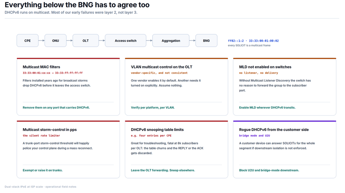Click the Multicast storm-control in pps heading
Screen dimensions: 345x193
tap(50, 130)
